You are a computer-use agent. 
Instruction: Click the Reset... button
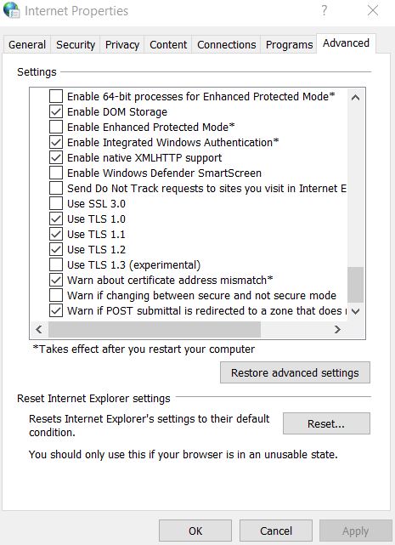326,423
